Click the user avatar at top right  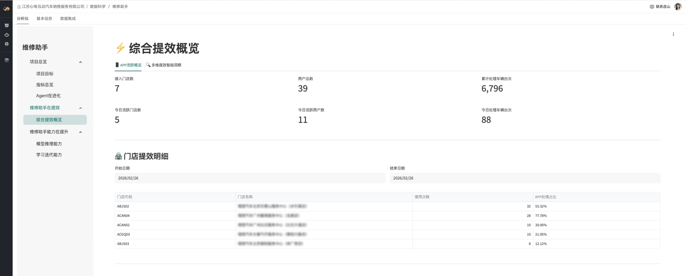677,6
